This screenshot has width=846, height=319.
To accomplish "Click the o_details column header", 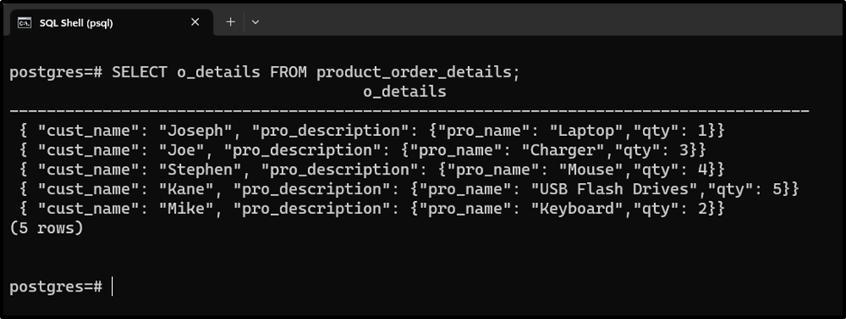I will tap(404, 92).
